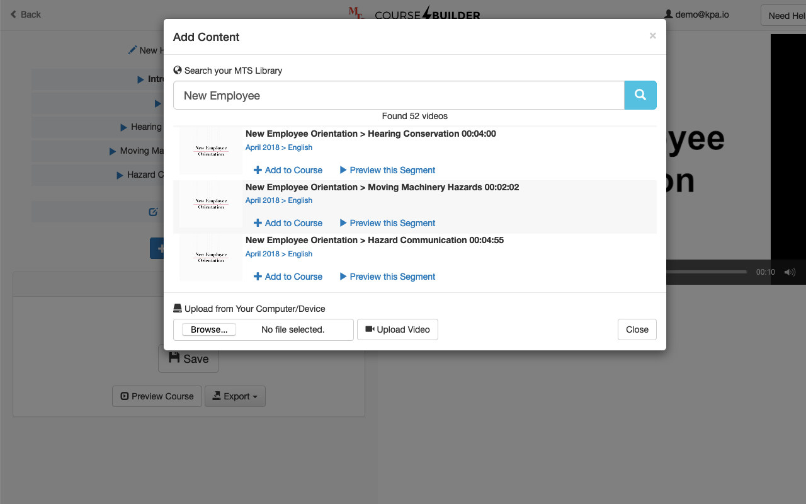Click the Preview Course button
Image resolution: width=806 pixels, height=504 pixels.
tap(157, 396)
